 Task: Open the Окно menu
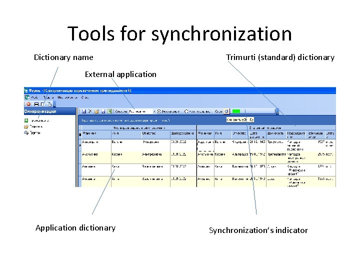tap(84, 97)
